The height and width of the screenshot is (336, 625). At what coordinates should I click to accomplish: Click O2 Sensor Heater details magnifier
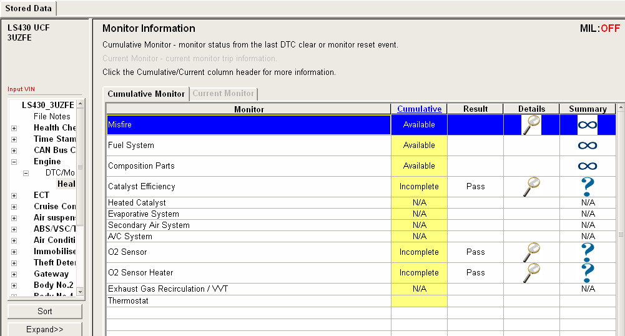coord(531,272)
